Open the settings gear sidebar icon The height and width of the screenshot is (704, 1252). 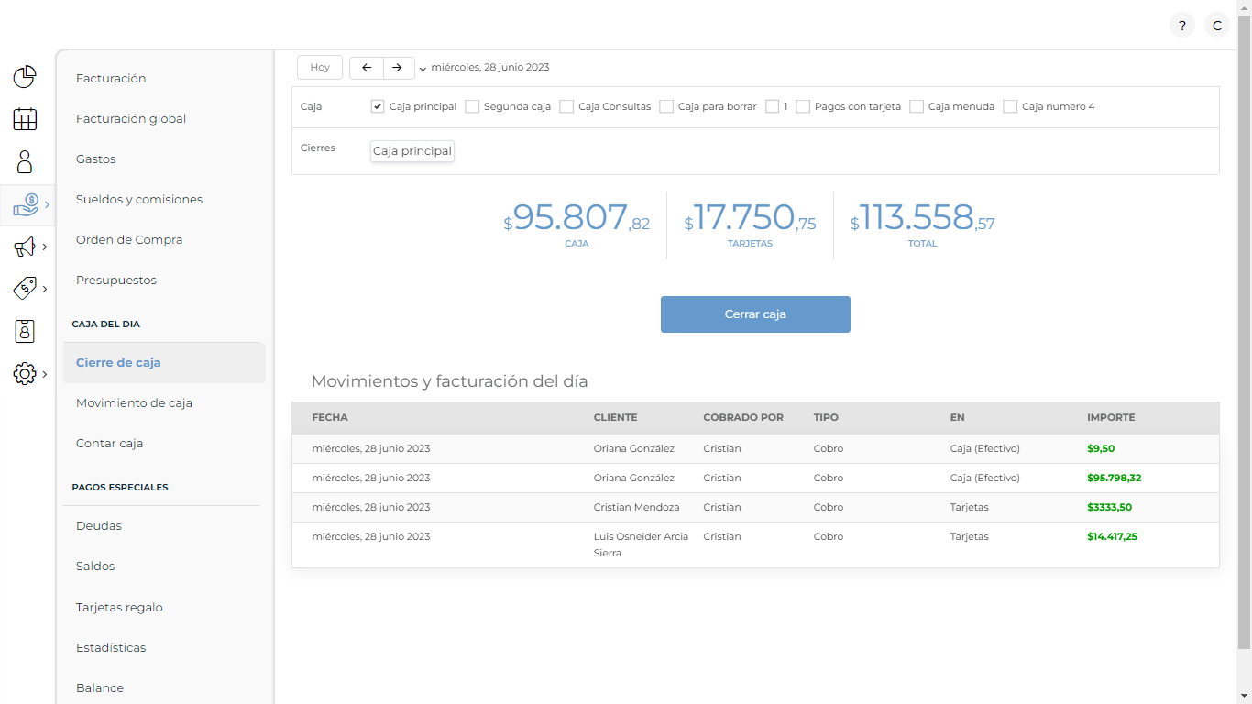coord(25,374)
